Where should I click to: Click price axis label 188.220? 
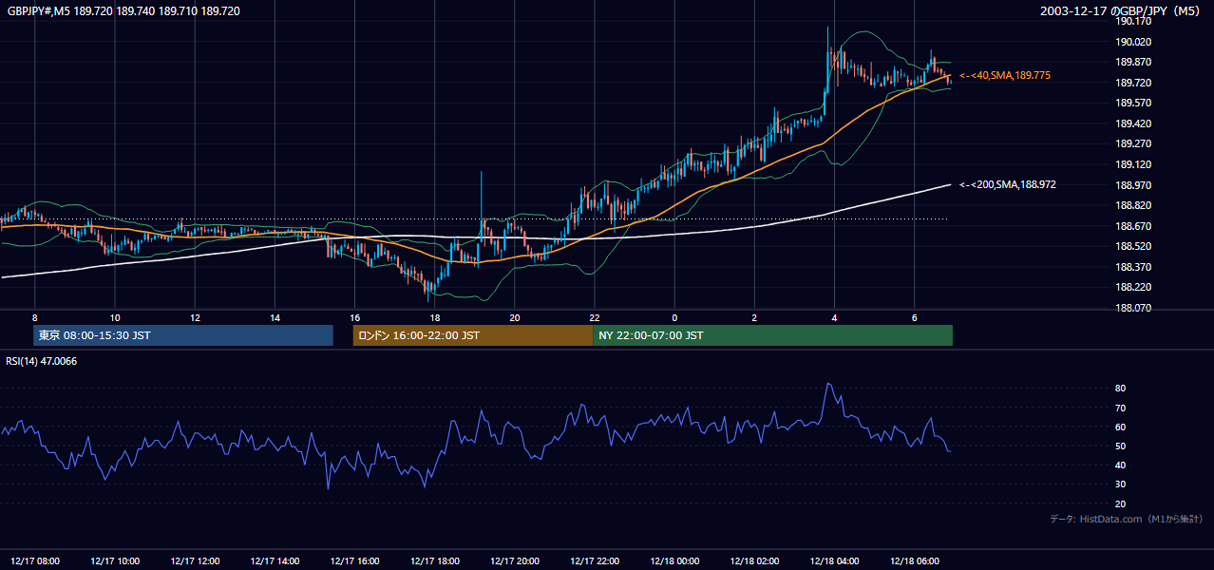(x=1132, y=287)
